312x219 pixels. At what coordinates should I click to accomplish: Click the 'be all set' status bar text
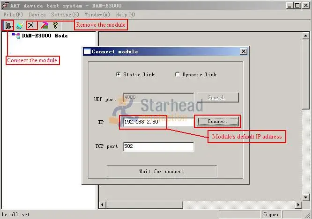16,215
